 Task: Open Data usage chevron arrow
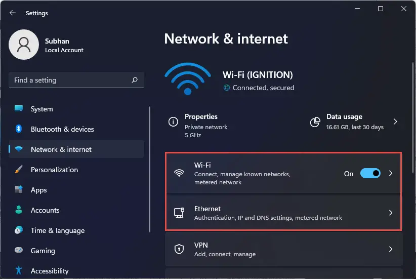395,122
